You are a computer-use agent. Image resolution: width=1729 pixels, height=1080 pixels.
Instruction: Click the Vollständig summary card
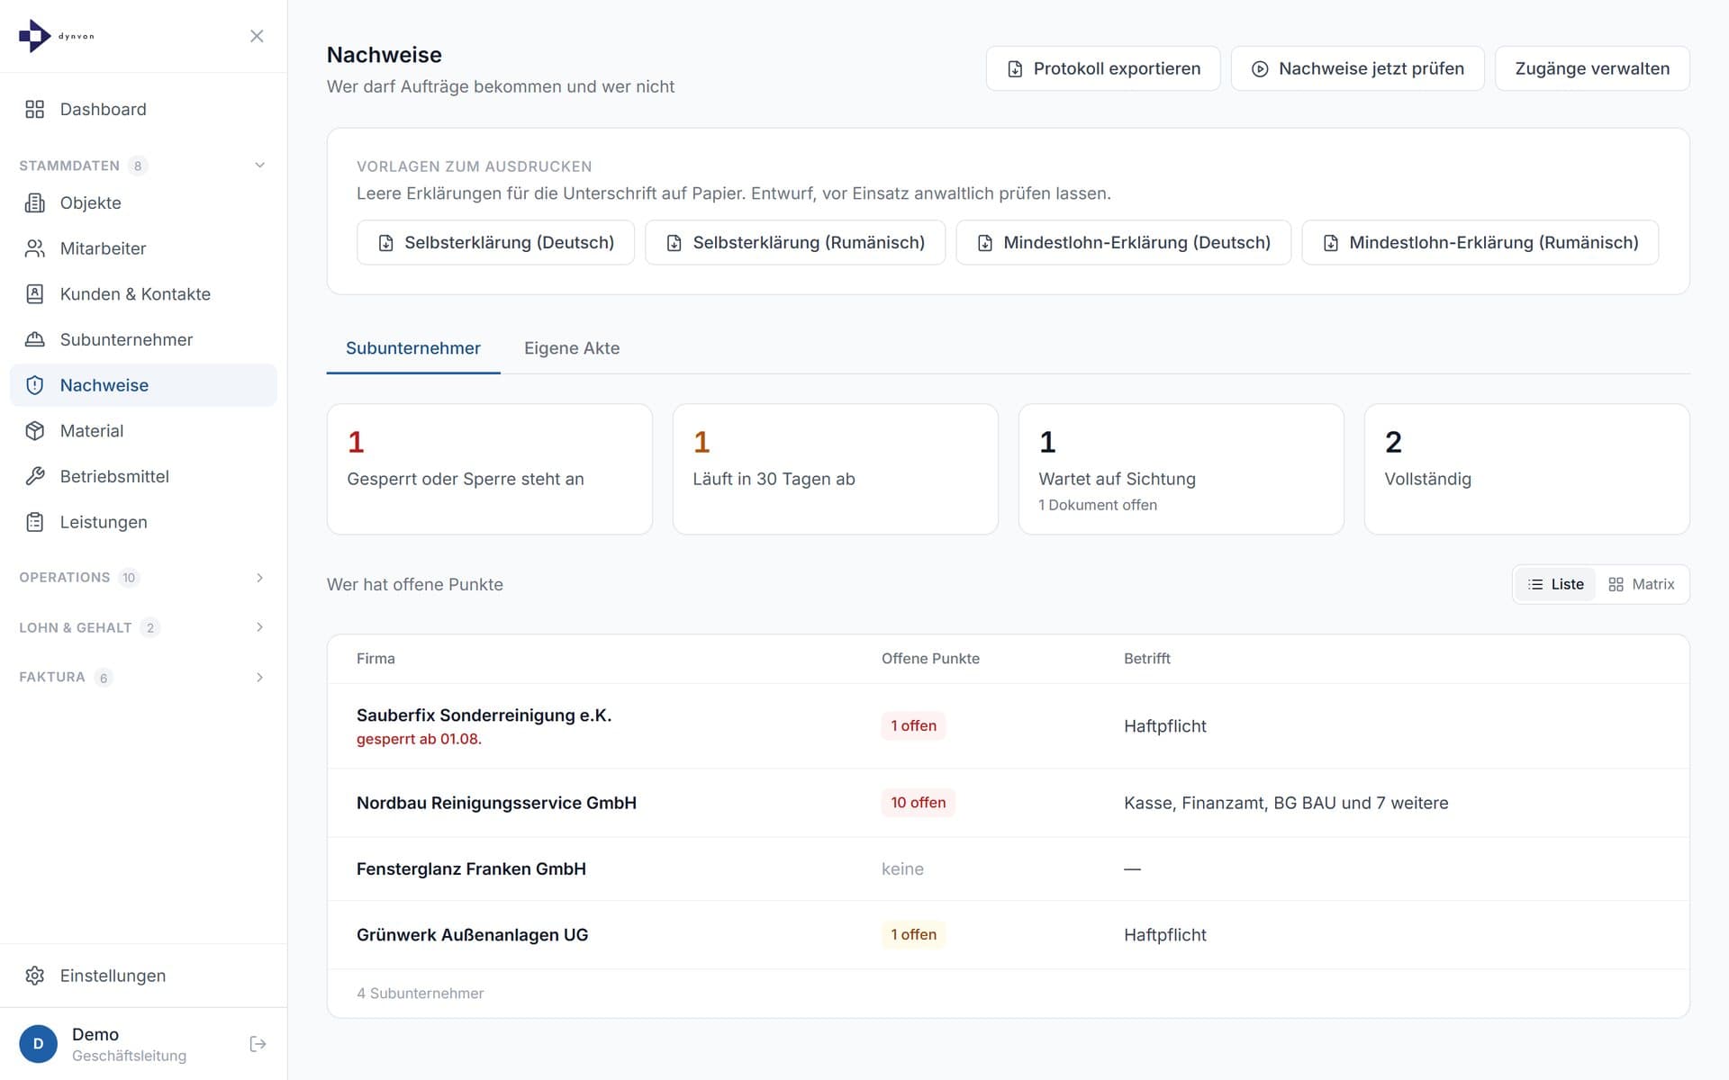[1526, 469]
